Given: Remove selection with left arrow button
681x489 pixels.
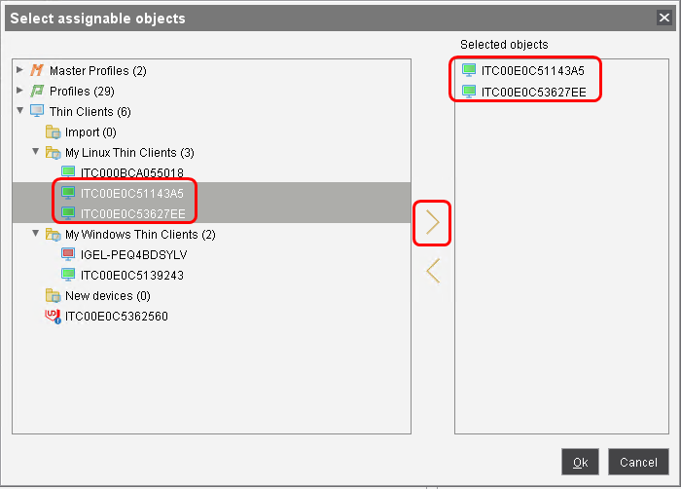Looking at the screenshot, I should (x=433, y=271).
